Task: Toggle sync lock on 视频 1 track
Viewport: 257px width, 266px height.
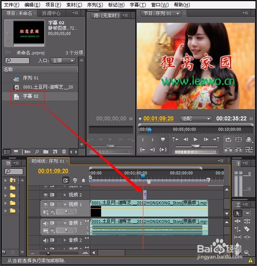Action: click(52, 204)
